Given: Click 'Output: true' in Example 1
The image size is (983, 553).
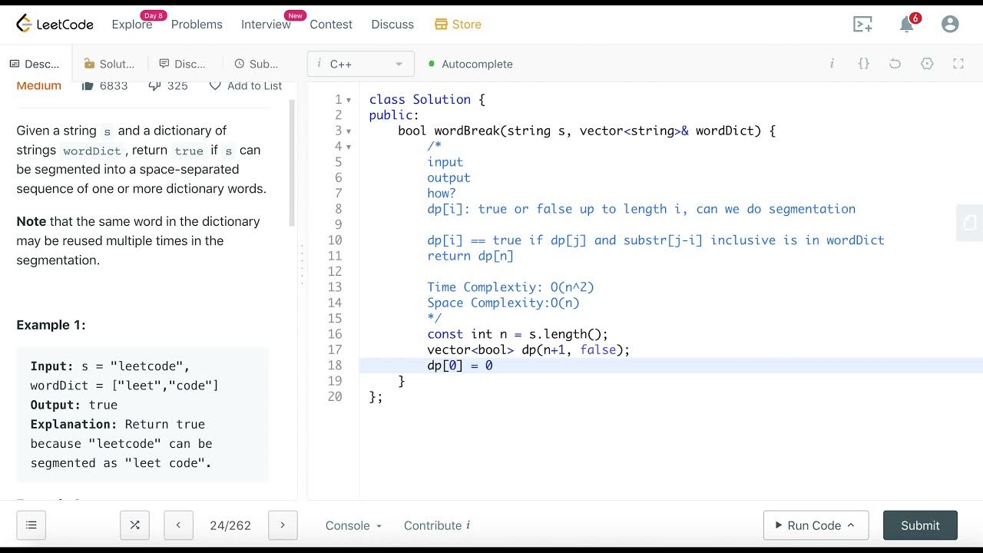Looking at the screenshot, I should point(74,405).
